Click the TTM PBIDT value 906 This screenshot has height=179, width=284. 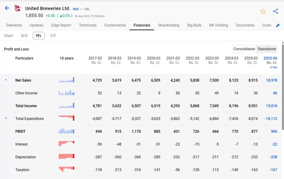(x=274, y=131)
